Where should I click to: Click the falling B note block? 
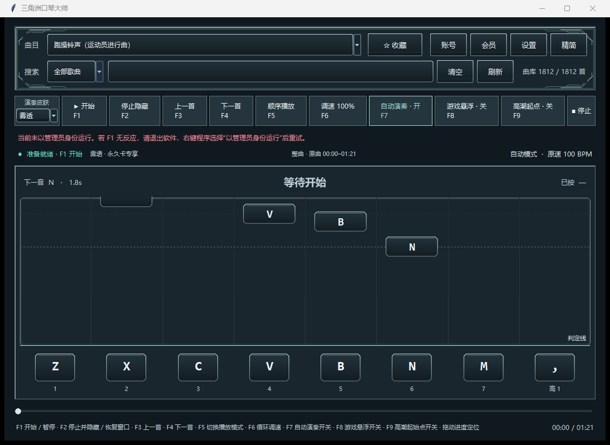click(x=341, y=222)
